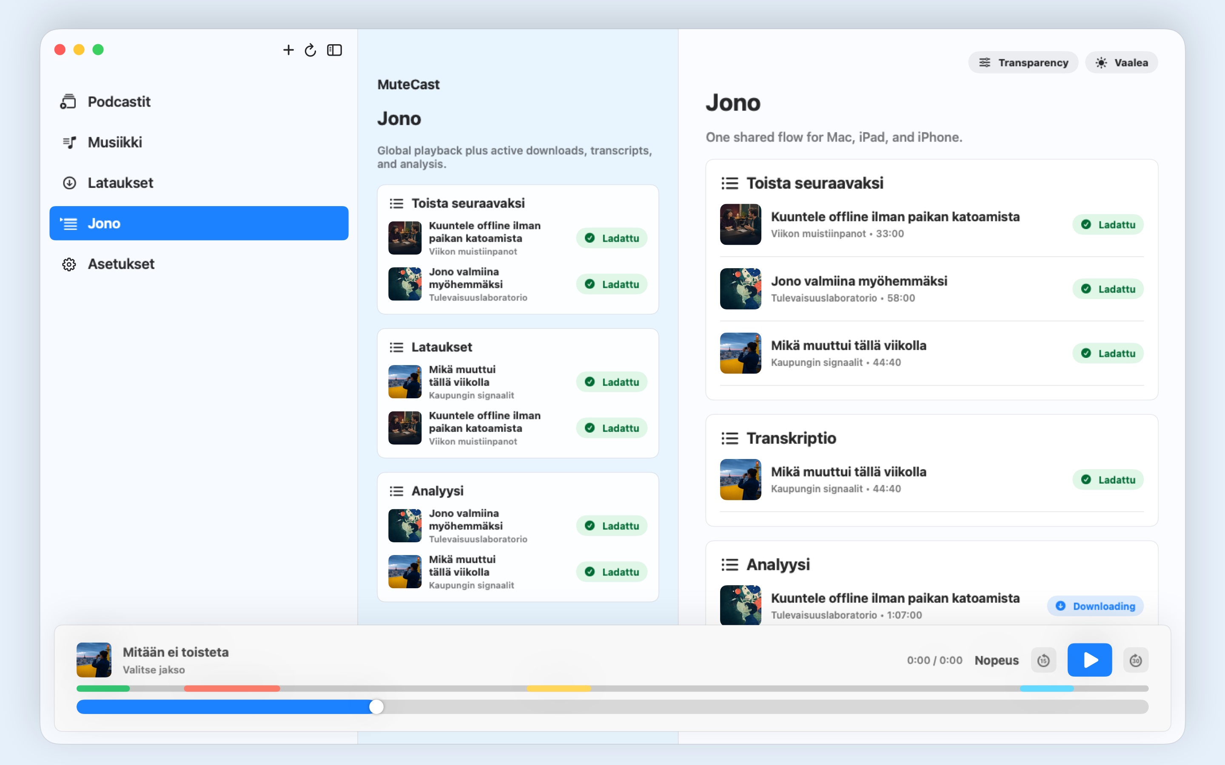
Task: Click the refresh icon in sidebar toolbar
Action: pyautogui.click(x=311, y=50)
